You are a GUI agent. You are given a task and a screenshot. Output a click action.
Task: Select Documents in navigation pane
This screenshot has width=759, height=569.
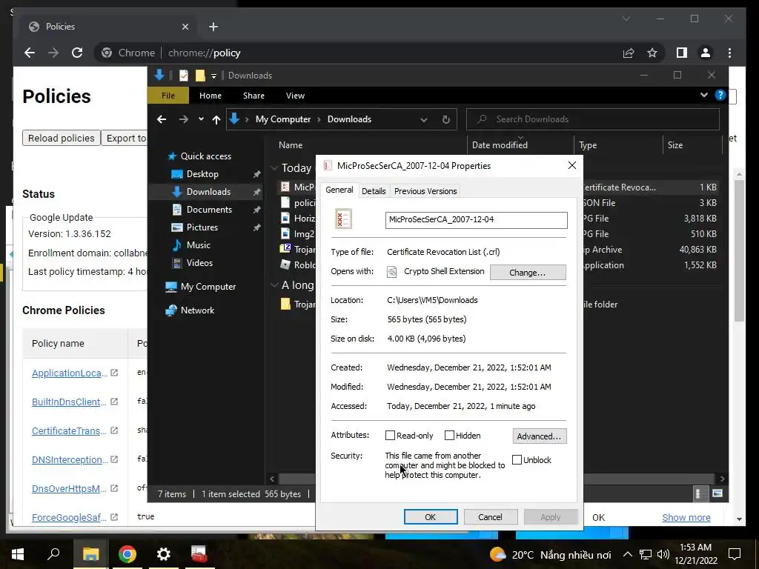(x=209, y=210)
